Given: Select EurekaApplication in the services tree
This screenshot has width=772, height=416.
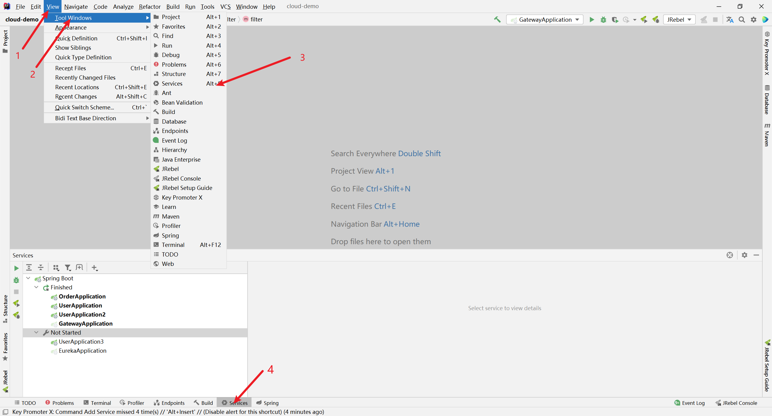Looking at the screenshot, I should pos(82,351).
